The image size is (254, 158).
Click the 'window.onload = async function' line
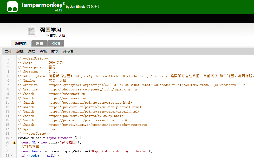[50, 138]
